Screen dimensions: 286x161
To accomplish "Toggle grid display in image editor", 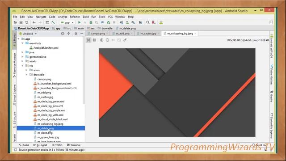I will [94, 40].
